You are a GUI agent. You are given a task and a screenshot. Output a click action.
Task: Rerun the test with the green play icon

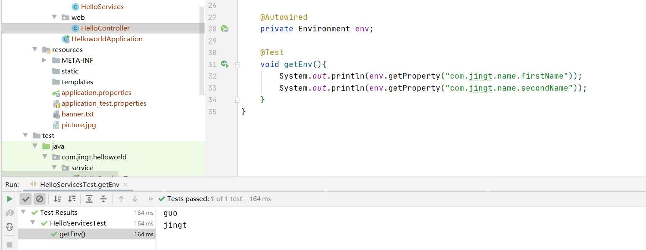[x=9, y=199]
